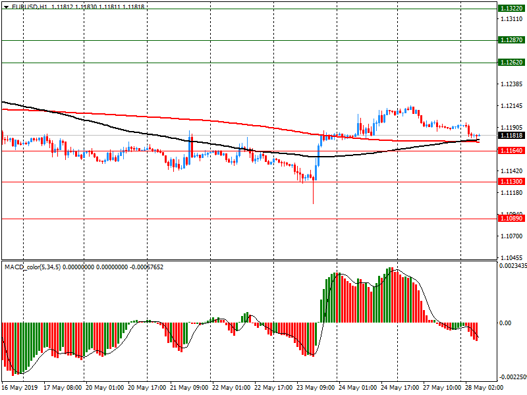
Task: Click the 23 May 09:00 time label
Action: (x=315, y=388)
